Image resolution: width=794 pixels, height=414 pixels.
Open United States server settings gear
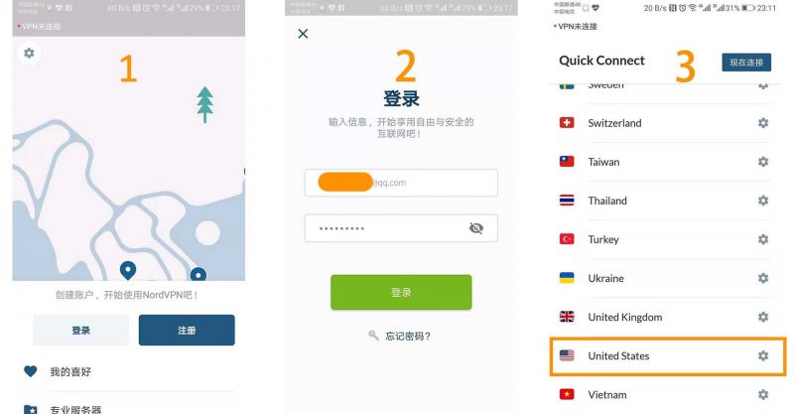[x=763, y=355]
